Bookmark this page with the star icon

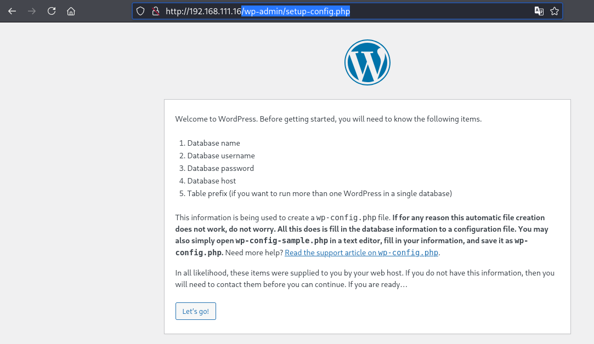[555, 12]
